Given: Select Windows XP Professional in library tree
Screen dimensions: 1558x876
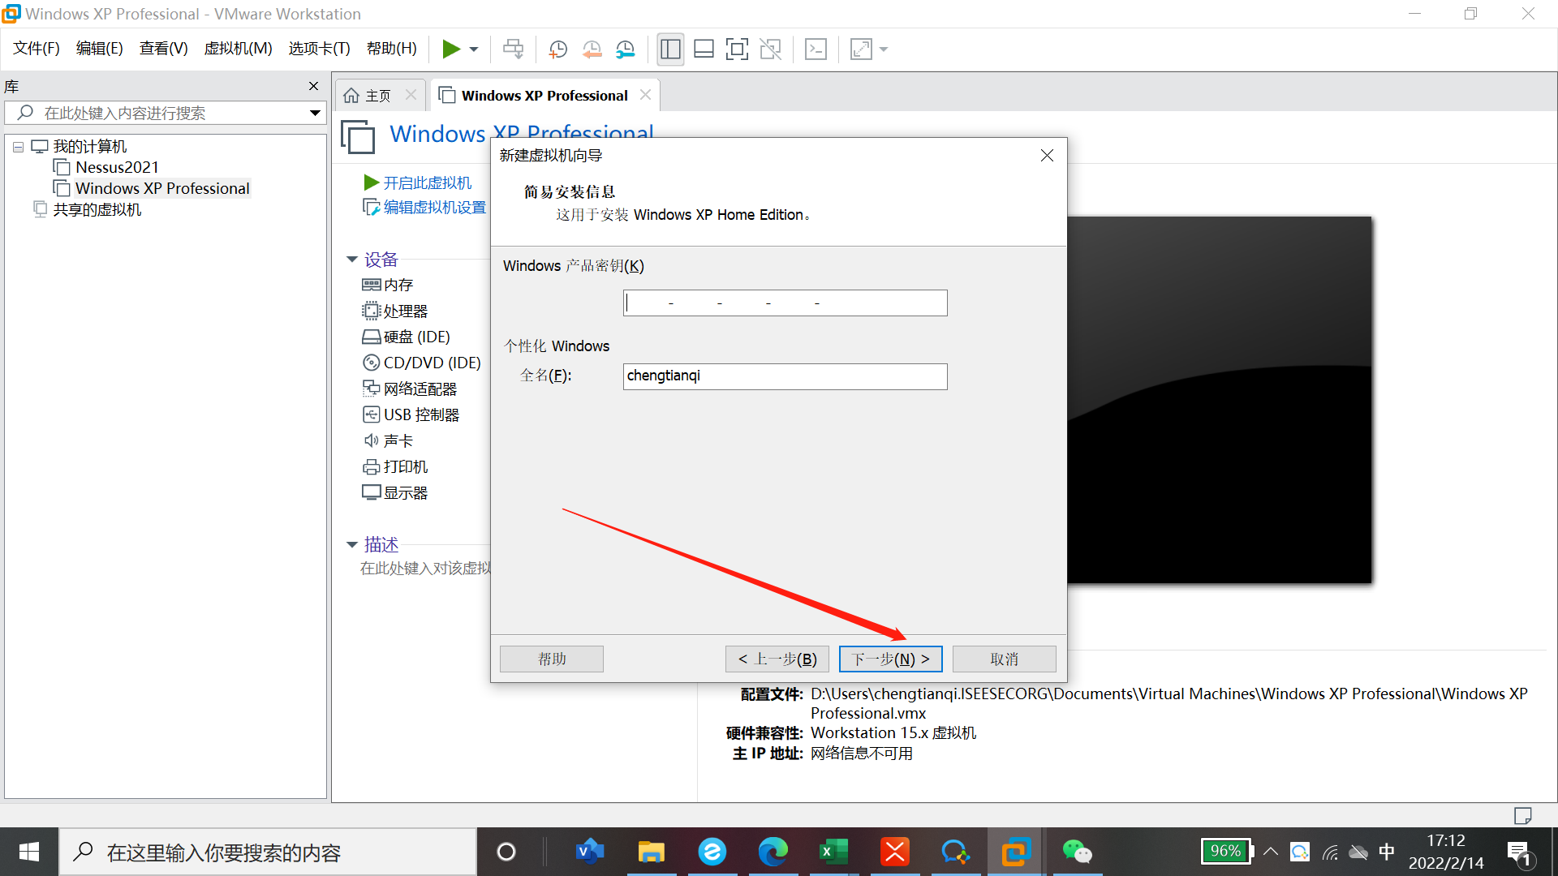Looking at the screenshot, I should (162, 188).
